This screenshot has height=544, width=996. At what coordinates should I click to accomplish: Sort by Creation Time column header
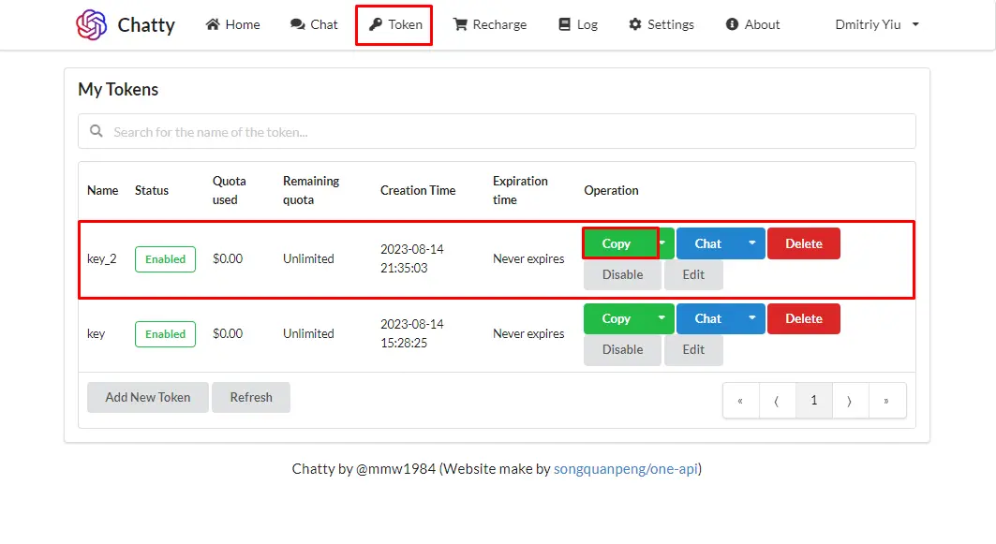pyautogui.click(x=418, y=190)
